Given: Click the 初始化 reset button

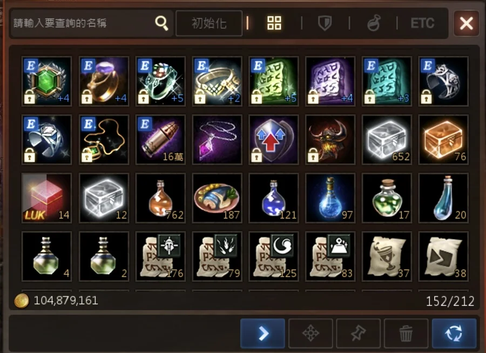Looking at the screenshot, I should click(209, 23).
